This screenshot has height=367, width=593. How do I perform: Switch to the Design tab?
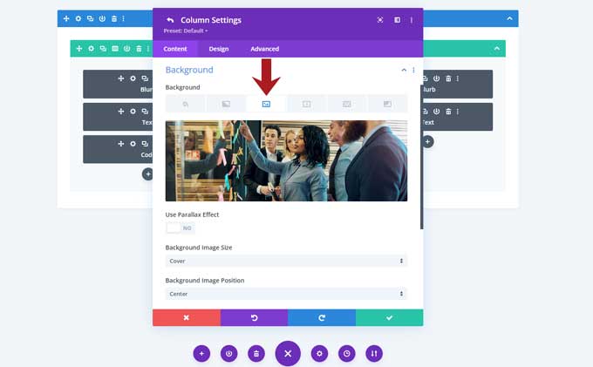point(219,49)
